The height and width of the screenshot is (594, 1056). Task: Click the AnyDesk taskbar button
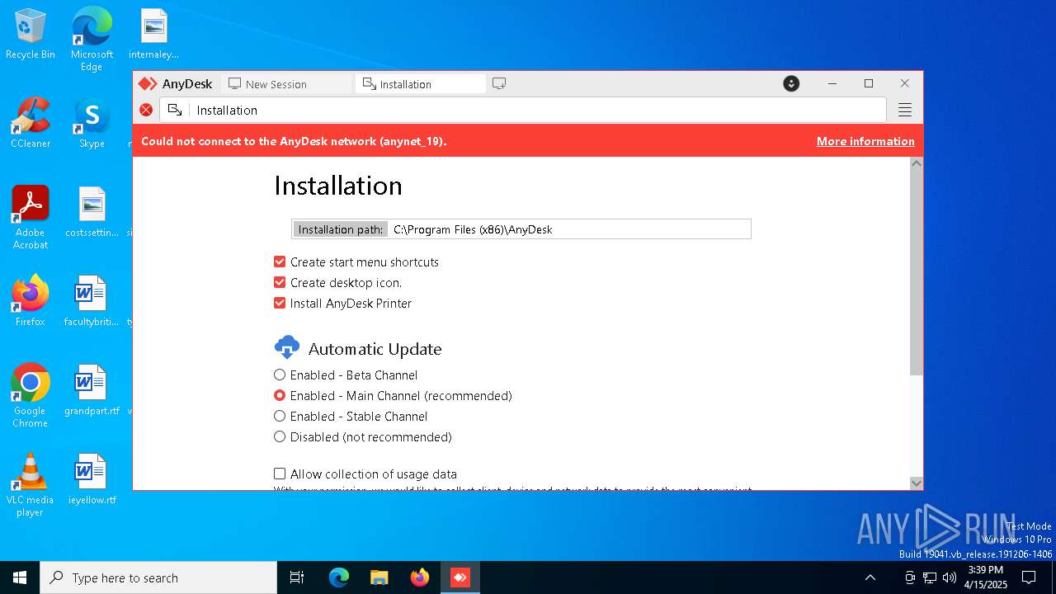[x=460, y=577]
